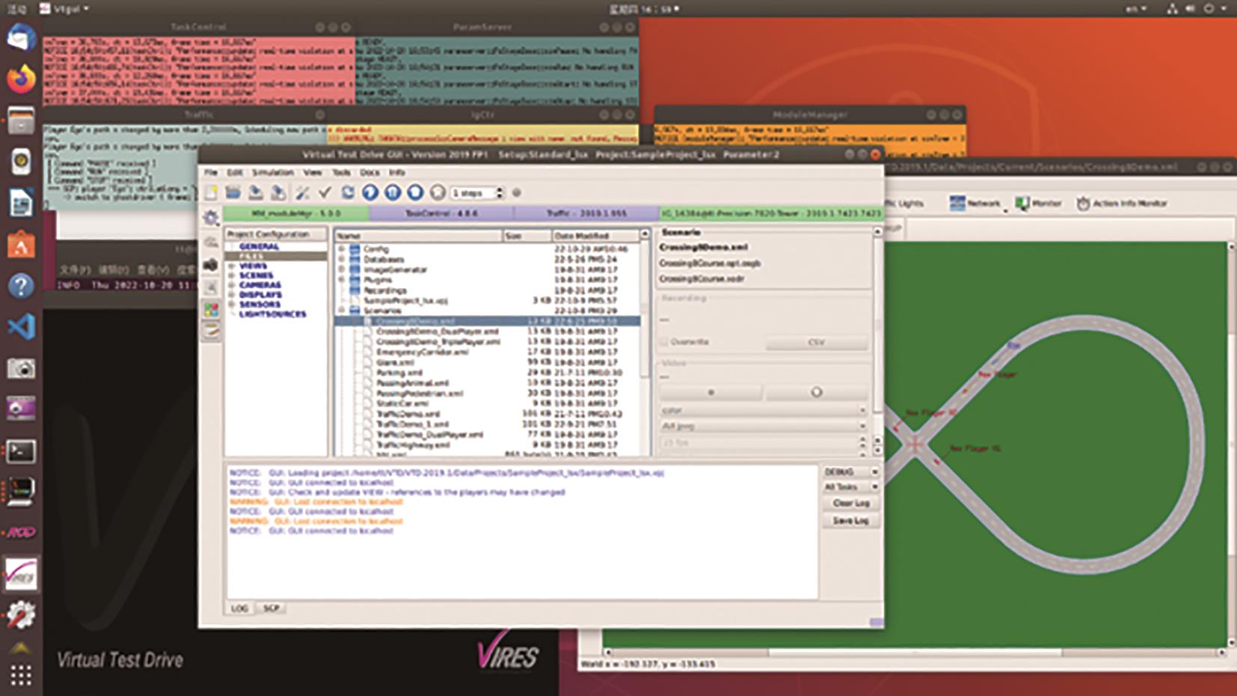The width and height of the screenshot is (1237, 696).
Task: Open the All Tasks filter dropdown
Action: pos(850,487)
